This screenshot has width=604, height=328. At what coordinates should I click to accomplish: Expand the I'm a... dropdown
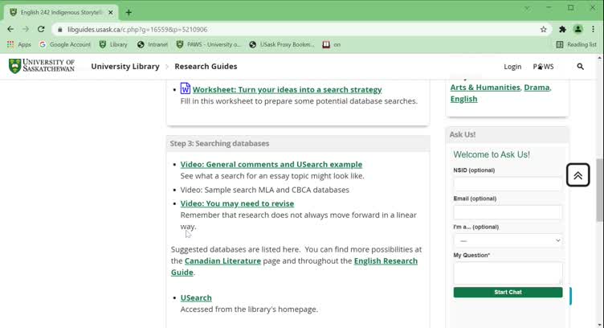click(508, 240)
